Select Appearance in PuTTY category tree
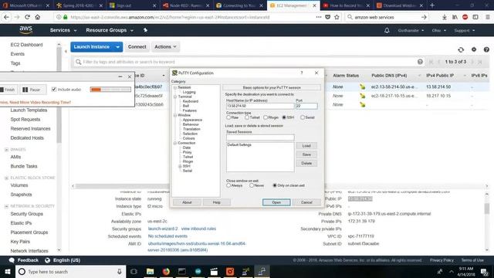The height and width of the screenshot is (278, 494). tap(192, 120)
